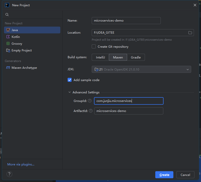Click 'Project will be created in' hint text
Viewport: 201px width, 182px height.
(132, 40)
